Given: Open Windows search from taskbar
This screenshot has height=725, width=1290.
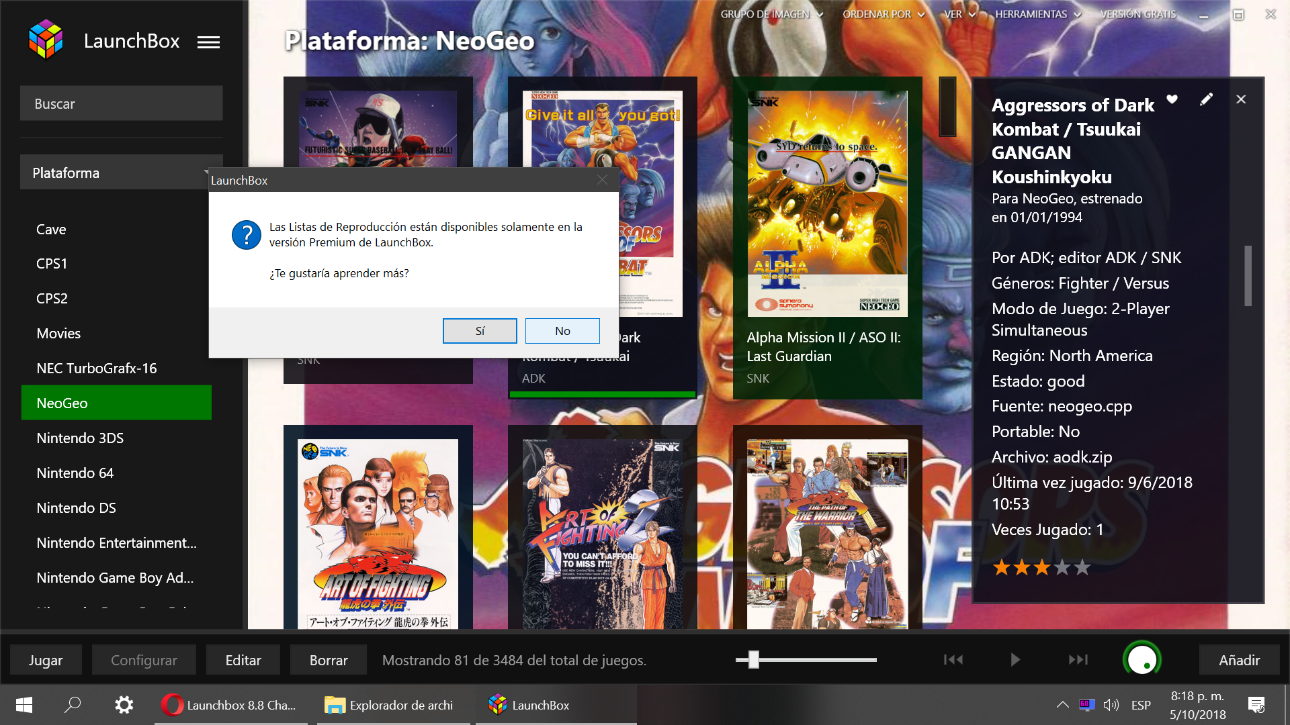Looking at the screenshot, I should (x=73, y=705).
